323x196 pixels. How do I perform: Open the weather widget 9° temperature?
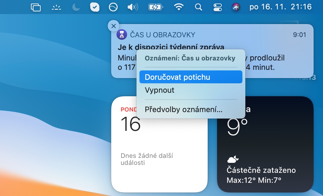tap(237, 126)
